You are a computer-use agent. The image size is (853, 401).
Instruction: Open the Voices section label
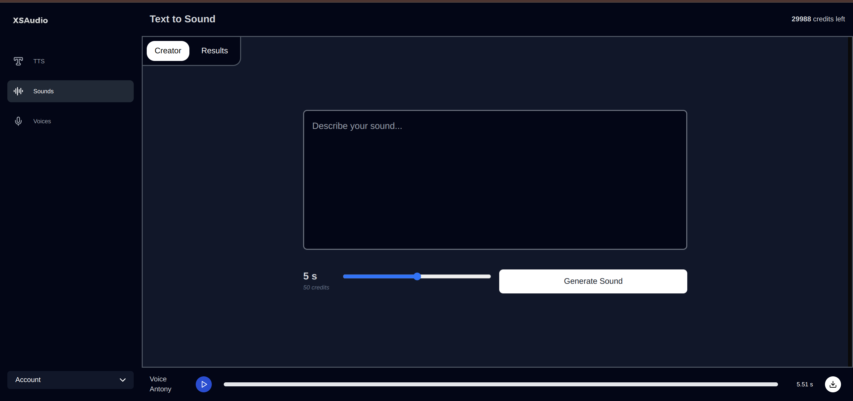point(42,121)
